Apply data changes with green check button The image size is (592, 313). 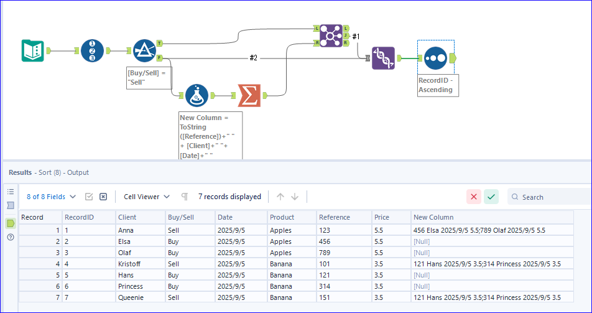click(491, 197)
